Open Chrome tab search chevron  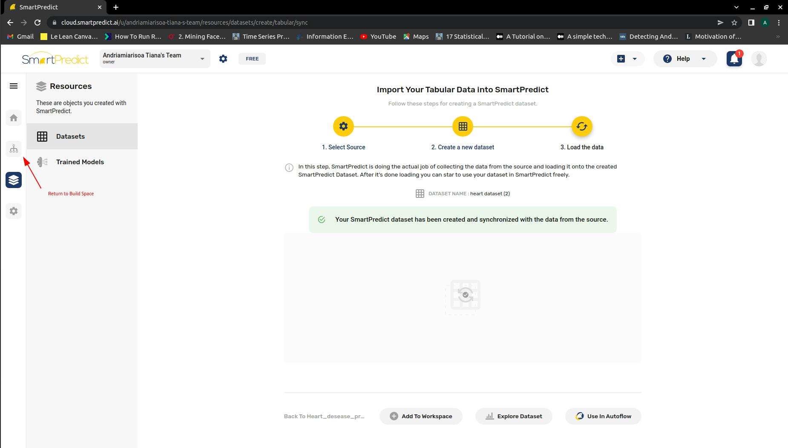(736, 7)
